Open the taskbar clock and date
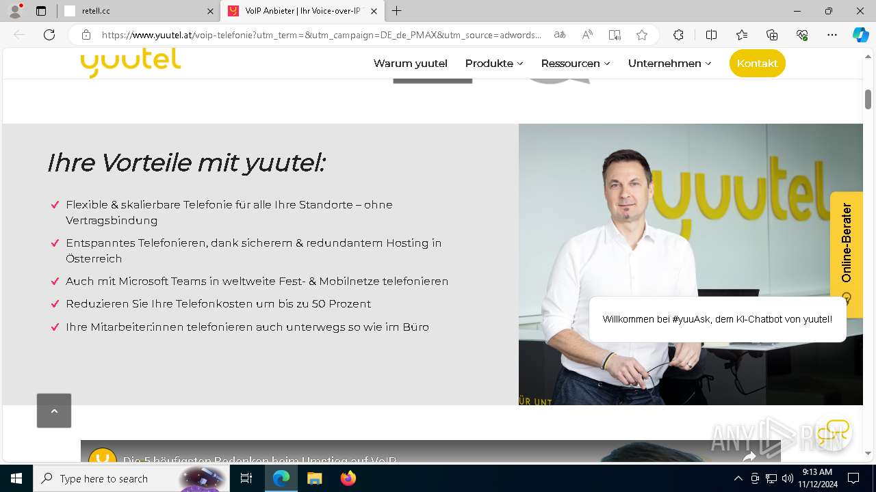This screenshot has width=876, height=492. pyautogui.click(x=817, y=478)
